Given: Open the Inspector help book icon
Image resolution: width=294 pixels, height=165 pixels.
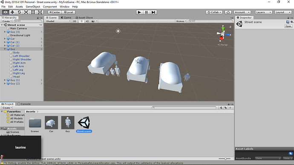Looking at the screenshot, I should tap(288, 22).
